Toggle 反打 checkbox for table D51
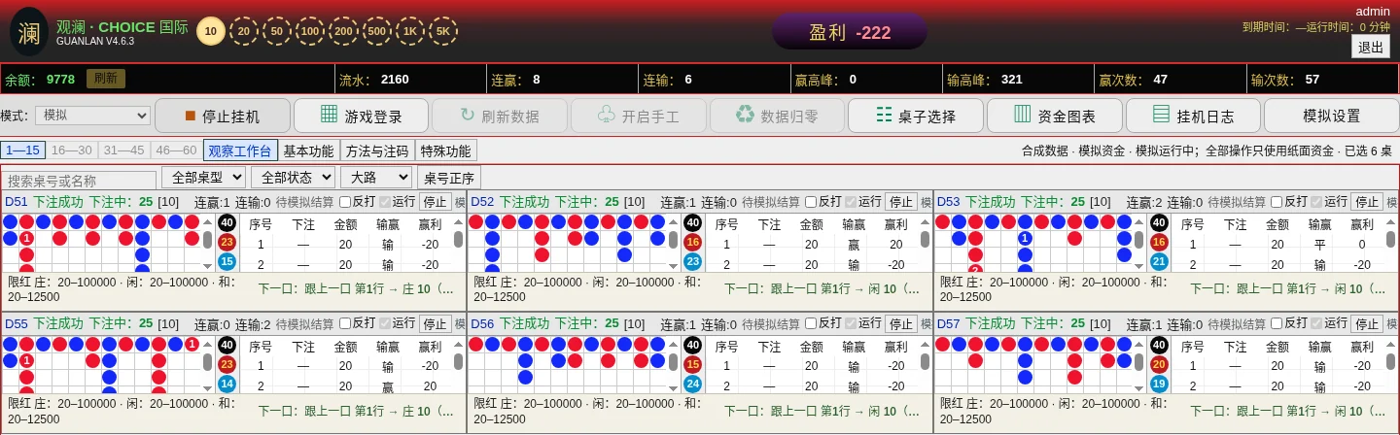1400x435 pixels. (x=344, y=202)
